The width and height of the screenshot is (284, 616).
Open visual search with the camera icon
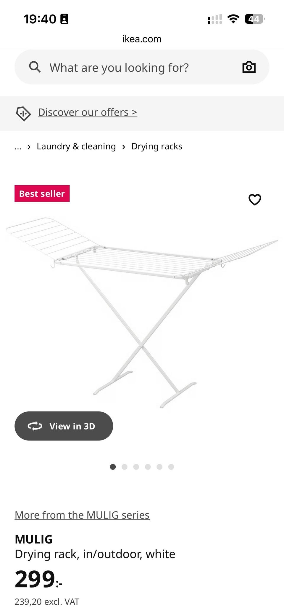(x=249, y=67)
